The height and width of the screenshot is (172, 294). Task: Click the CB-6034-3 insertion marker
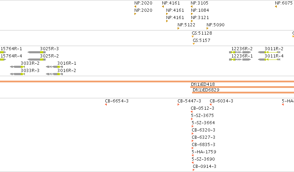210,105
